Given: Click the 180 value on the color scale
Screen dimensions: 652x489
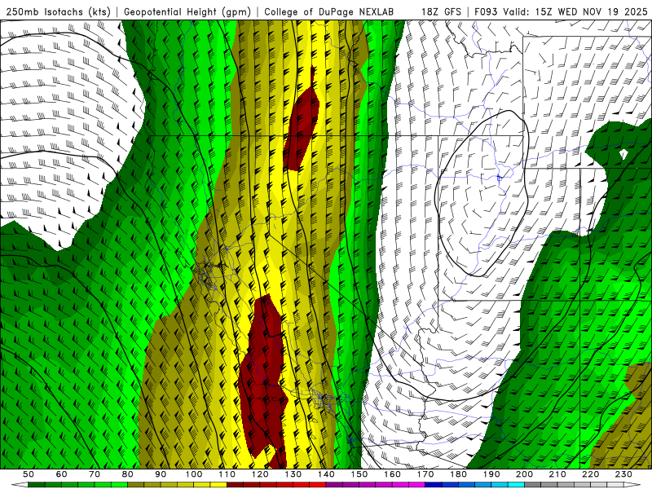Looking at the screenshot, I should pyautogui.click(x=459, y=474).
